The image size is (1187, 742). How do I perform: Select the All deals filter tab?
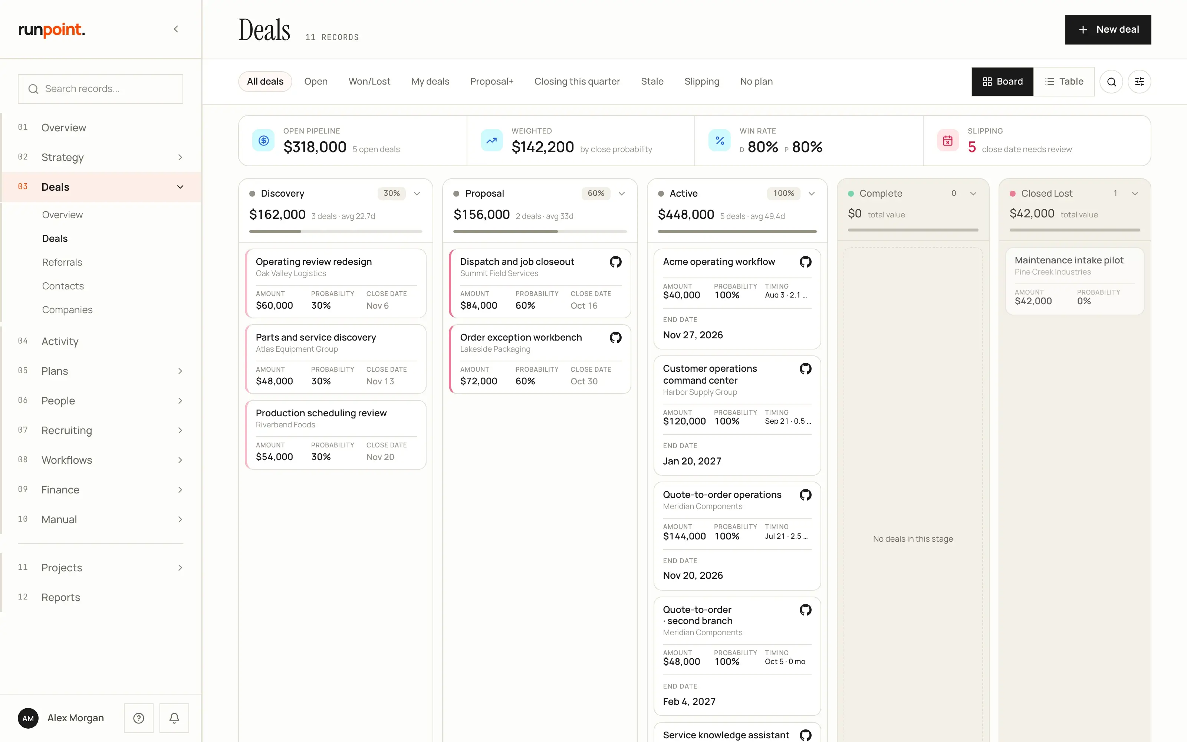pyautogui.click(x=265, y=82)
